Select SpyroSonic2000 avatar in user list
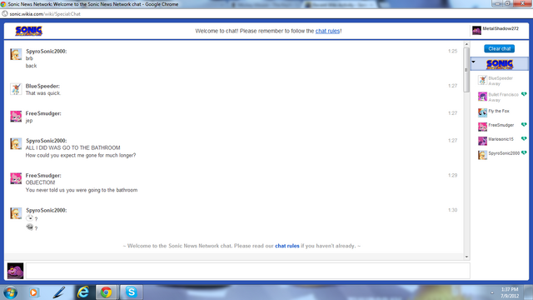 (482, 155)
